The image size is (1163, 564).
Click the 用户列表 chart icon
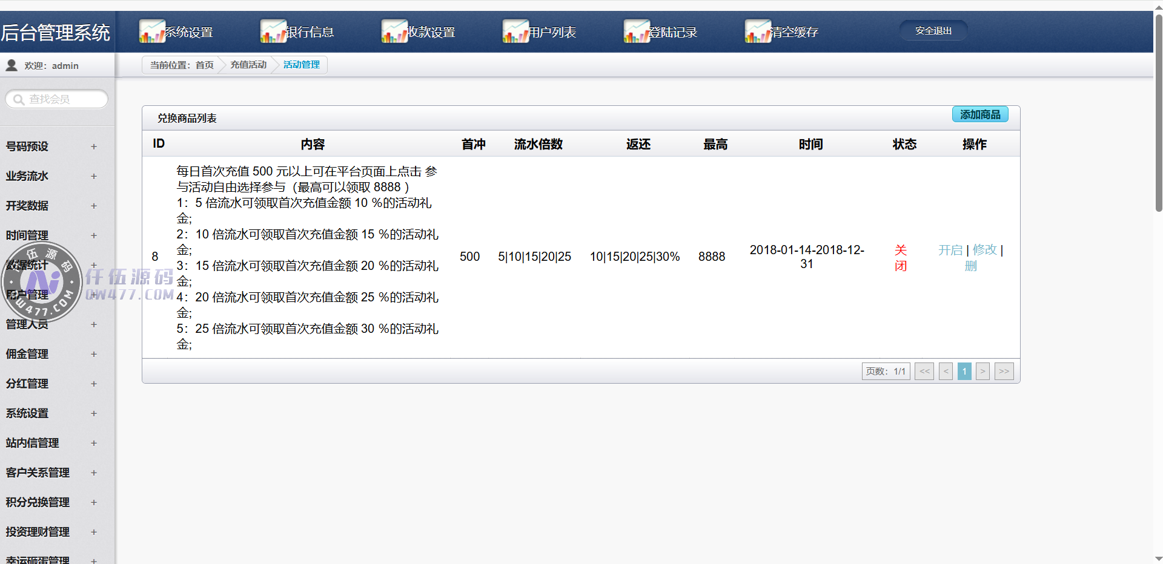click(515, 31)
